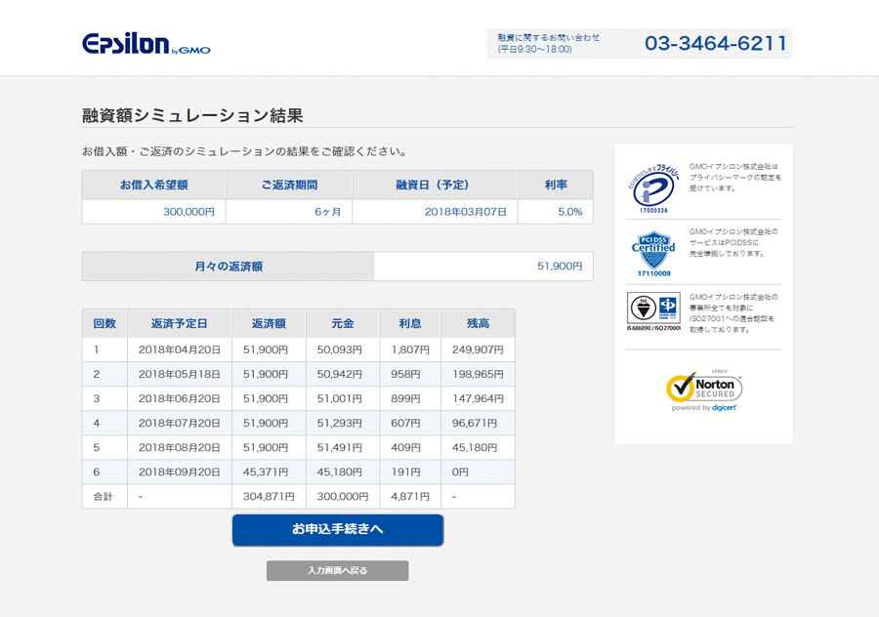Click the 利息 column header

(x=410, y=323)
